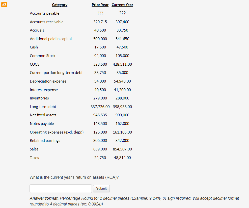The height and width of the screenshot is (208, 249).
Task: Click the Taxes row label
Action: point(34,158)
